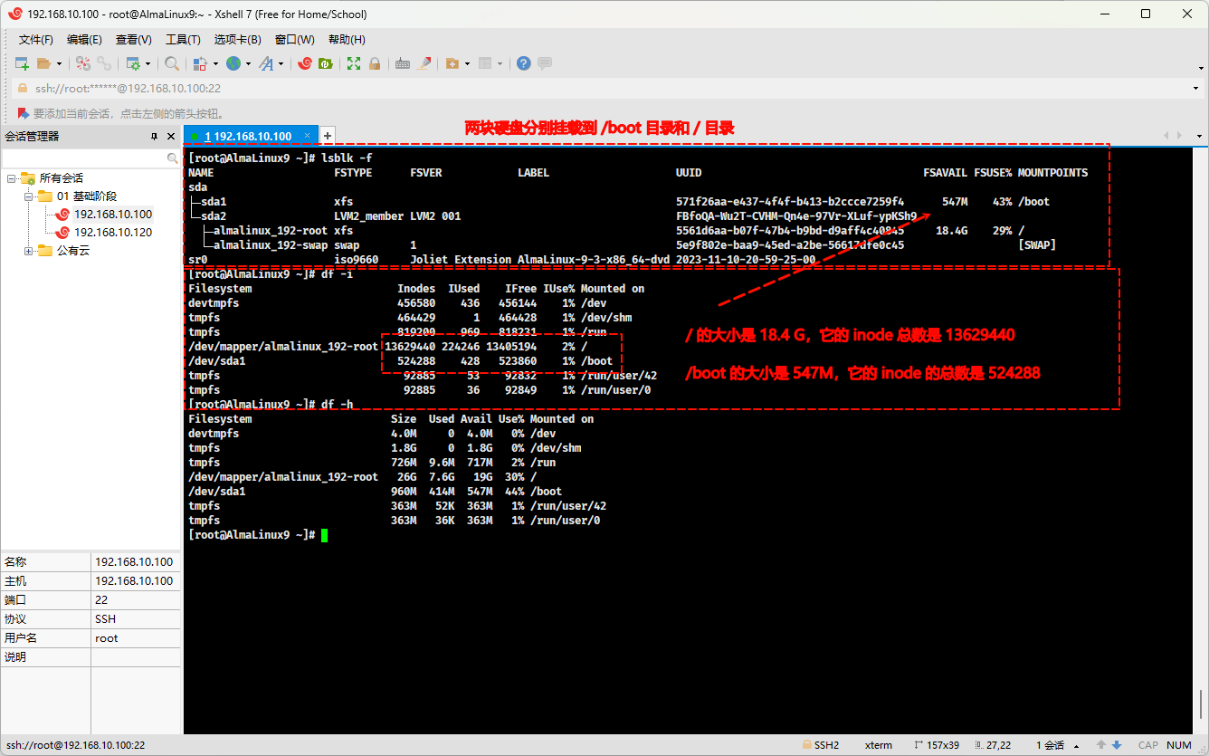This screenshot has width=1209, height=756.
Task: Open the Help question mark icon
Action: pos(523,63)
